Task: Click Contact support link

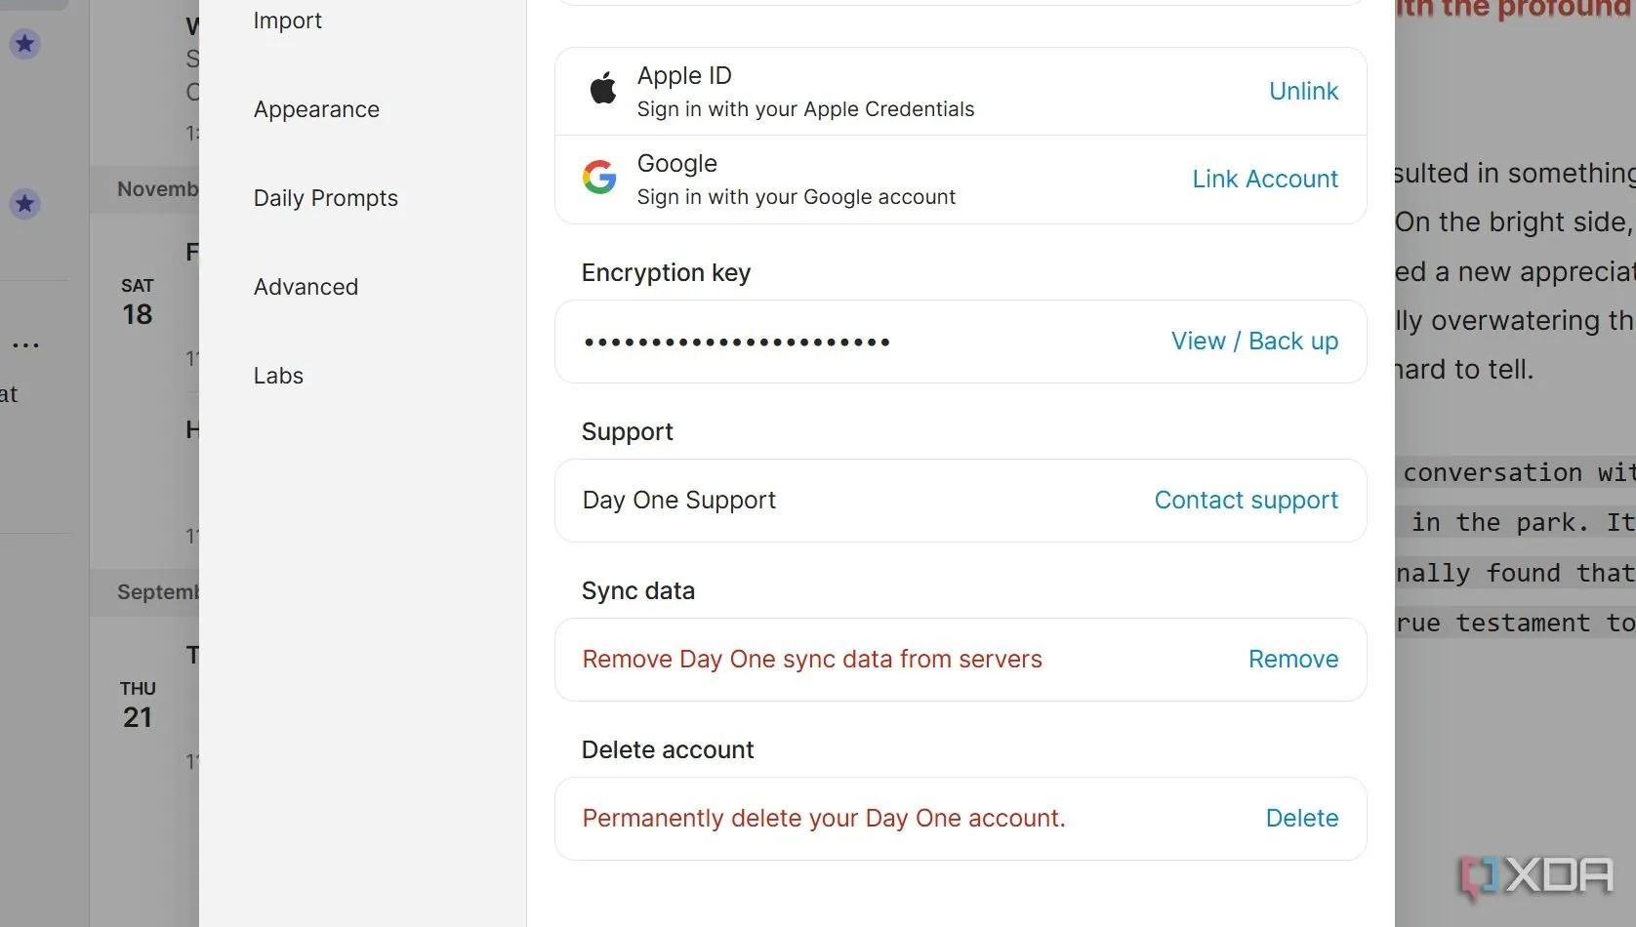Action: coord(1246,500)
